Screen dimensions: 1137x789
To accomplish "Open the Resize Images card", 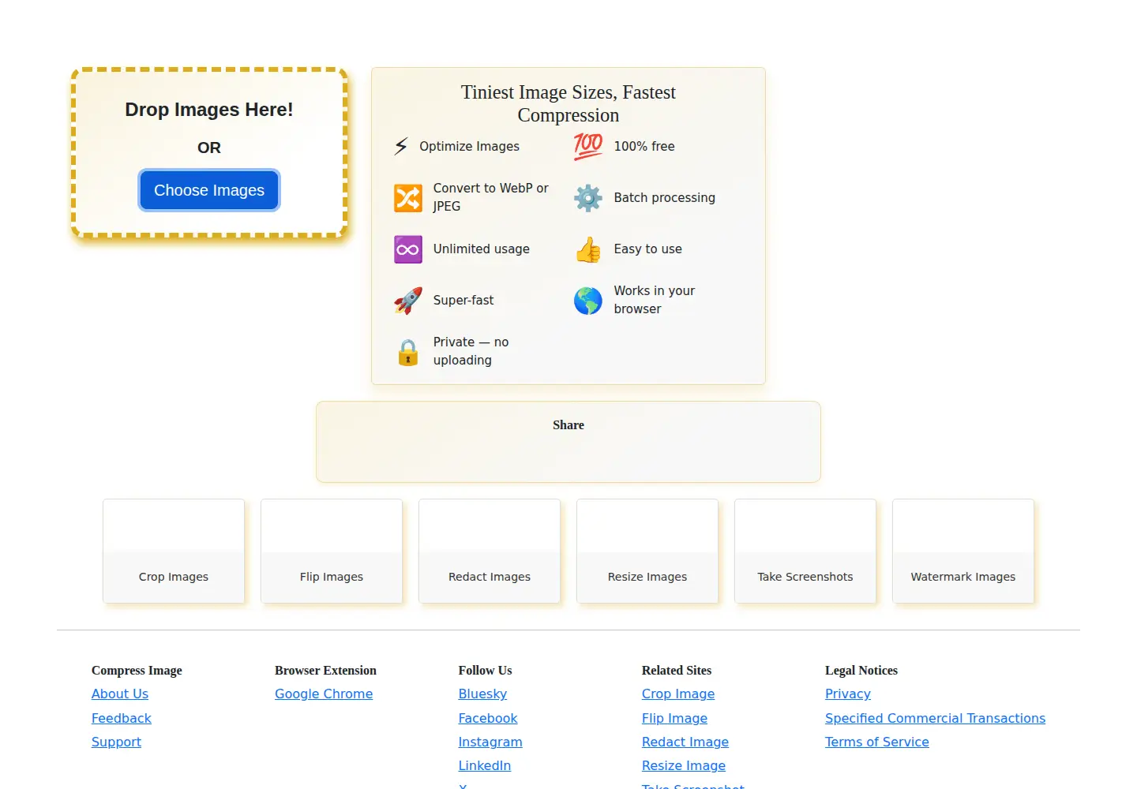I will coord(647,551).
